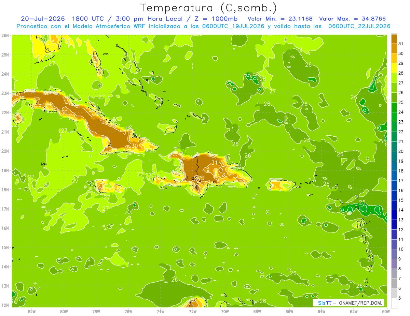410x316 pixels.
Task: Click the '16N' latitude axis label
Action: coord(5,228)
